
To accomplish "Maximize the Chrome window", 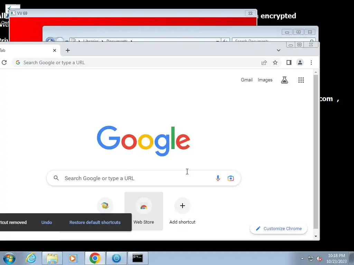I will [x=299, y=45].
